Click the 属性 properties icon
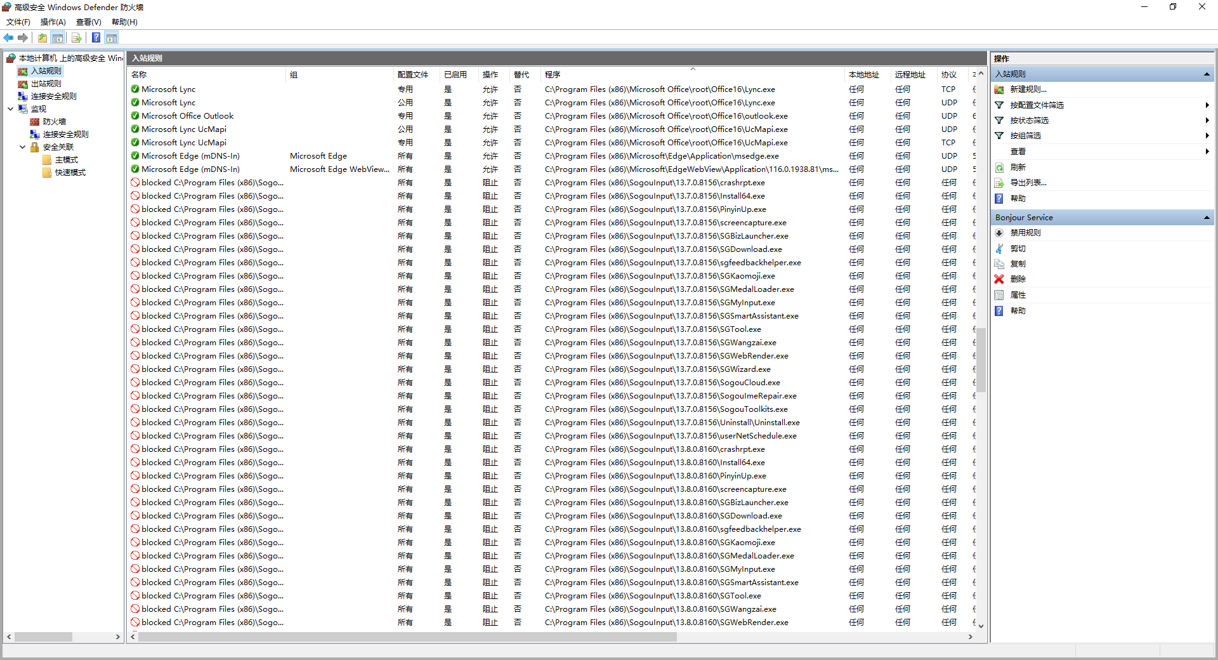Image resolution: width=1218 pixels, height=660 pixels. tap(999, 295)
